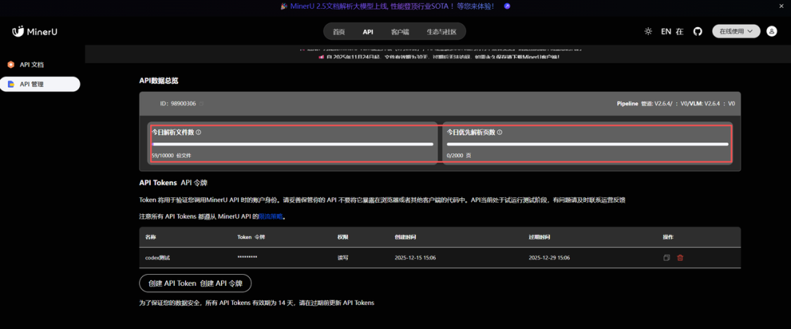Click the 59/10000 份文件 count
Screen dimensions: 791x329
pyautogui.click(x=171, y=156)
